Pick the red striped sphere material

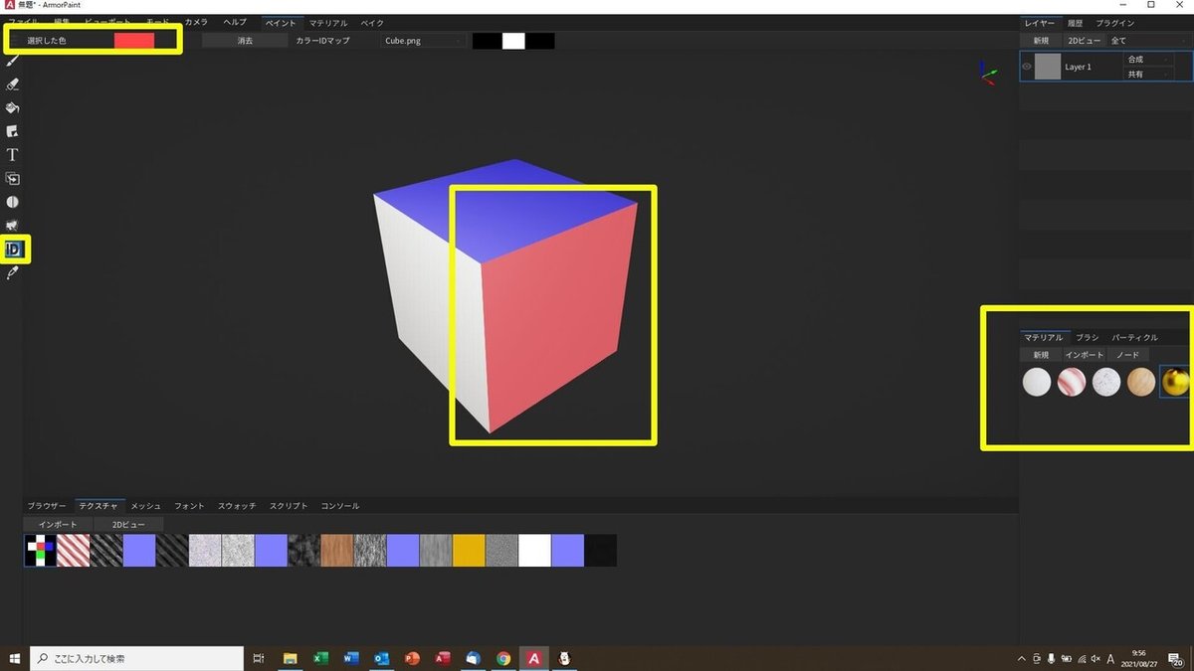click(x=1072, y=382)
